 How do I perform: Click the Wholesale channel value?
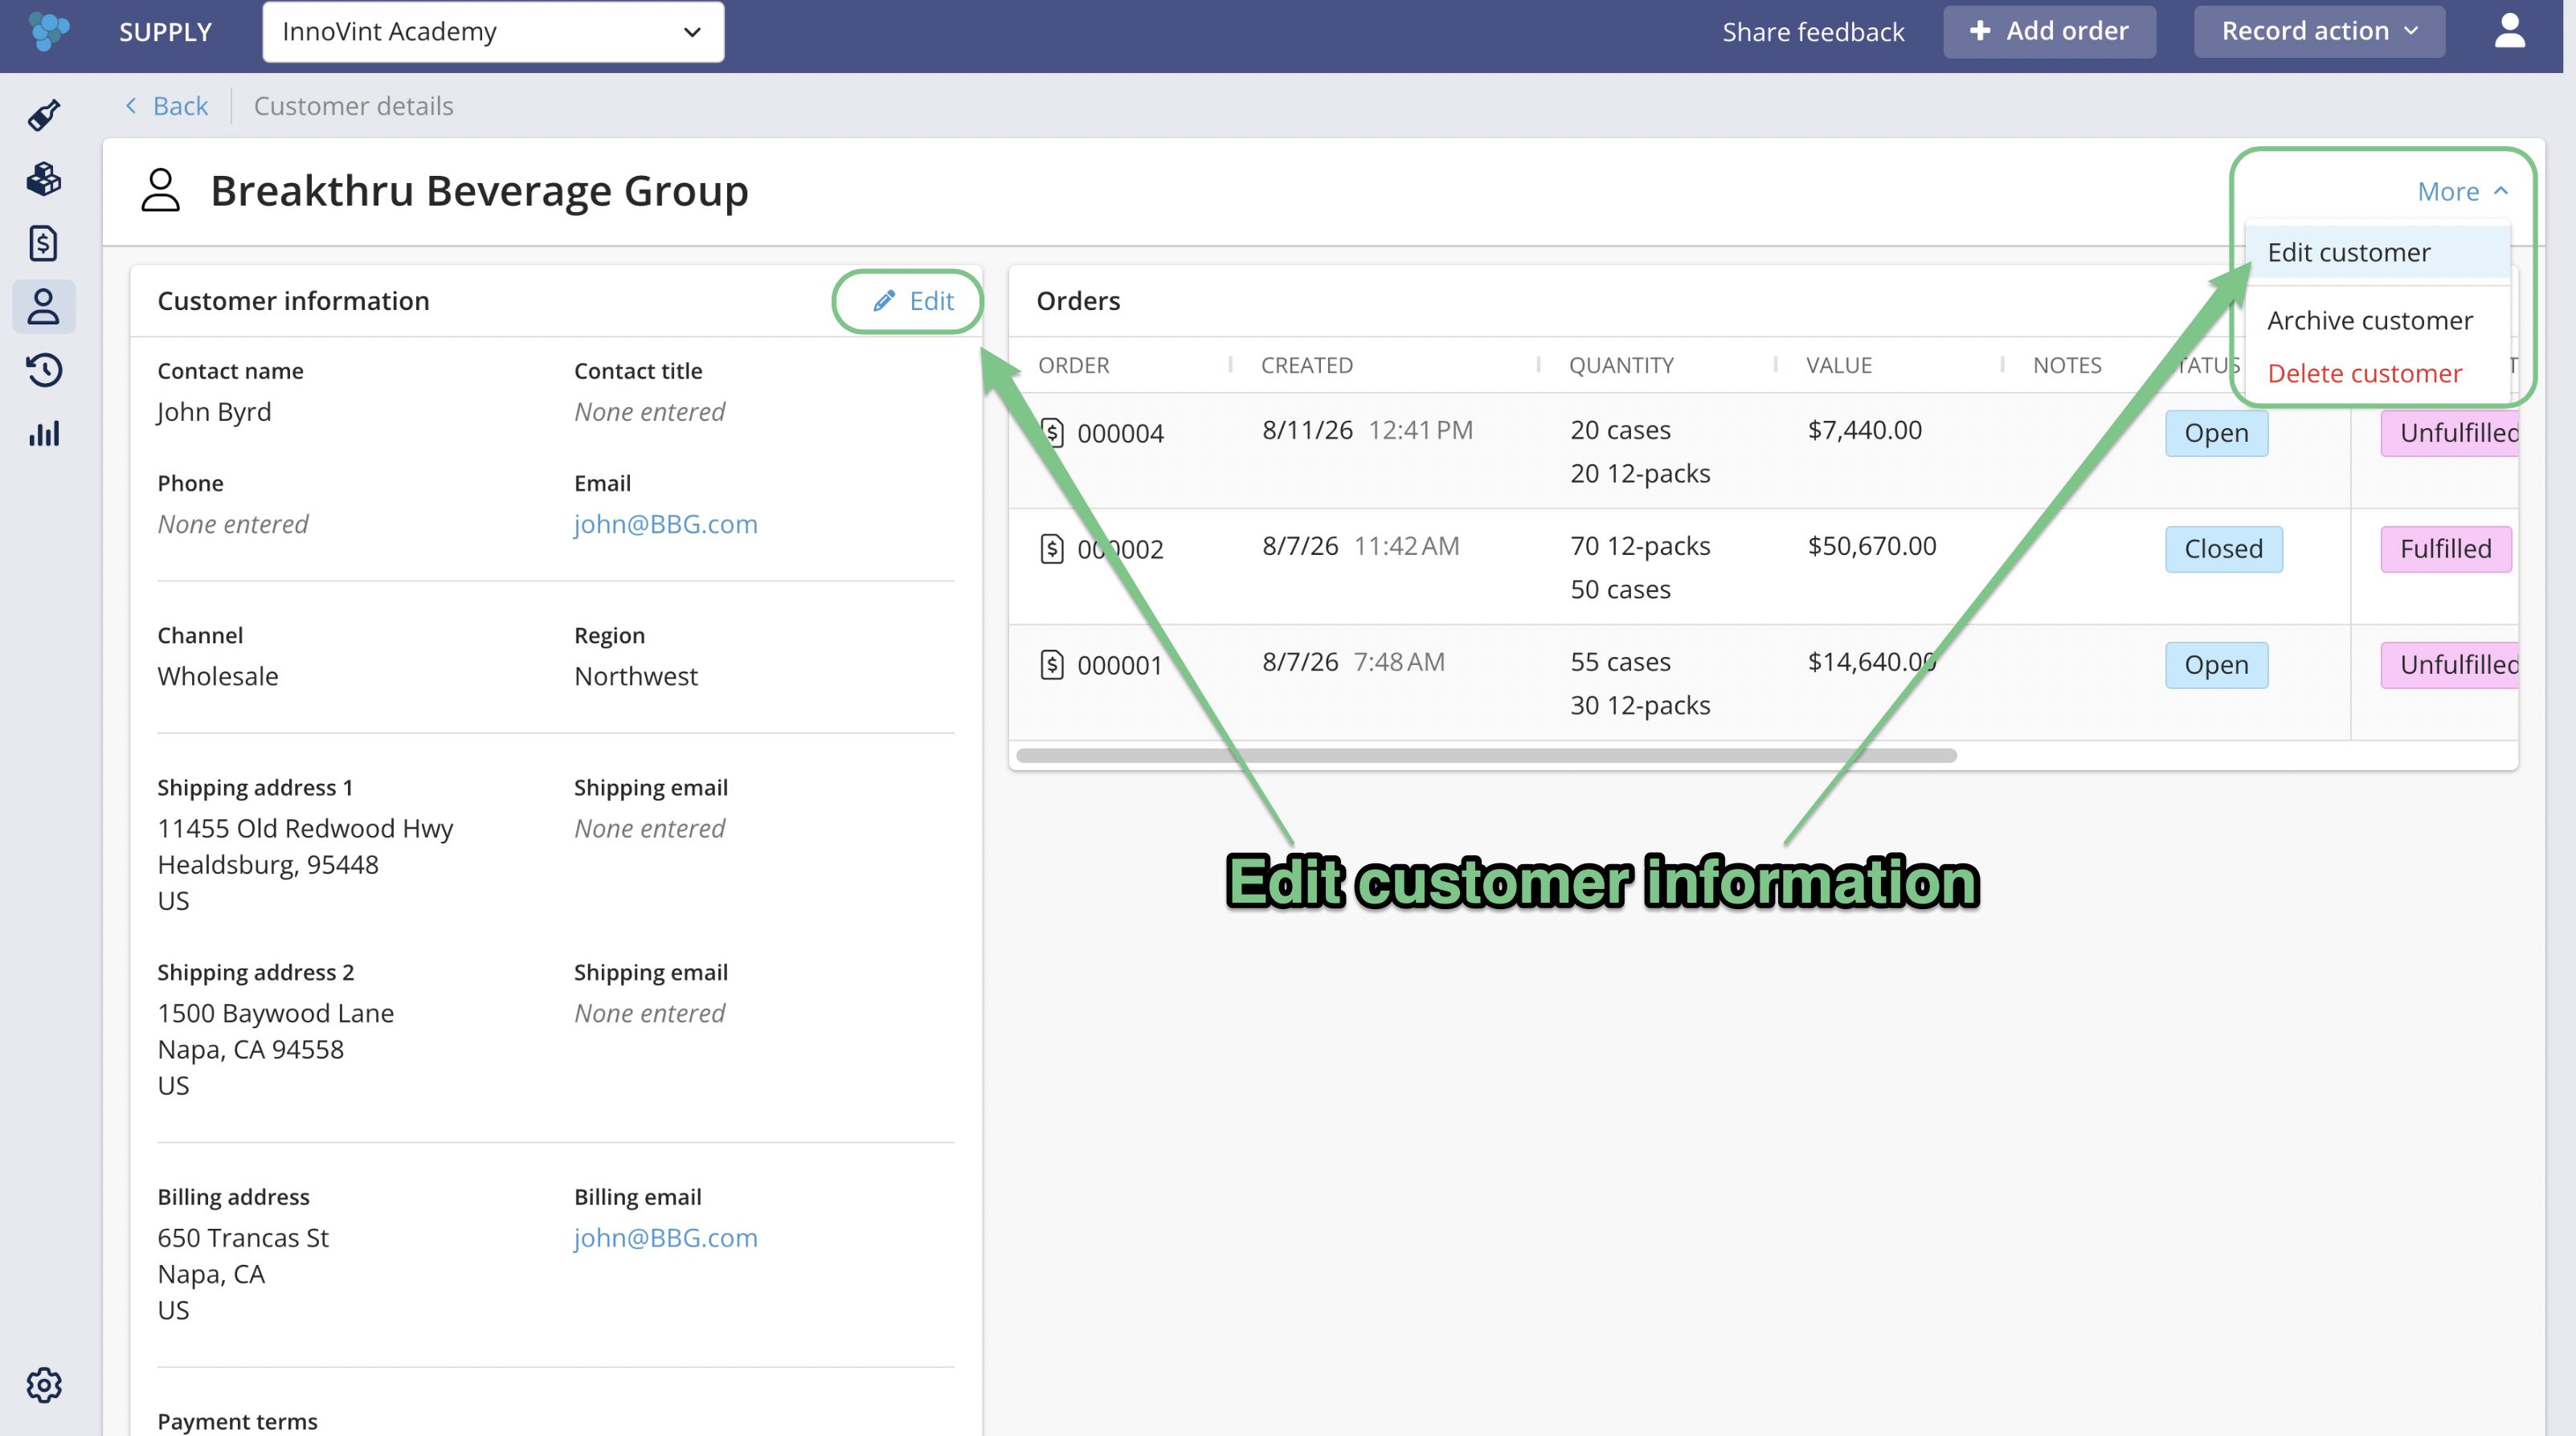click(x=218, y=675)
